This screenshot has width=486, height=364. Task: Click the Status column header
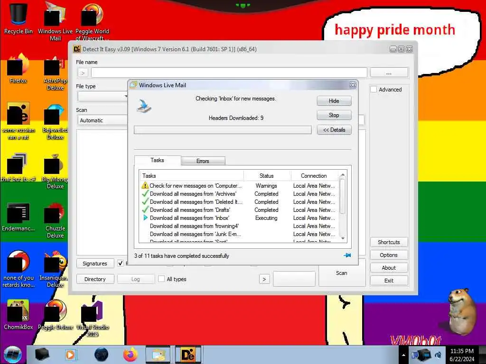(x=267, y=175)
